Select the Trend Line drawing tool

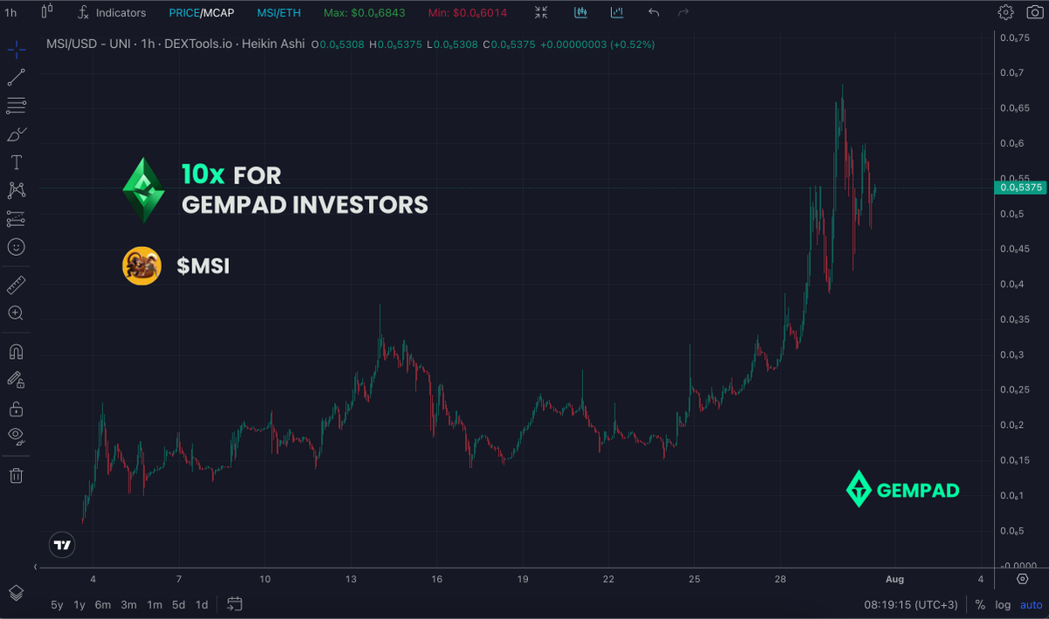pyautogui.click(x=16, y=77)
